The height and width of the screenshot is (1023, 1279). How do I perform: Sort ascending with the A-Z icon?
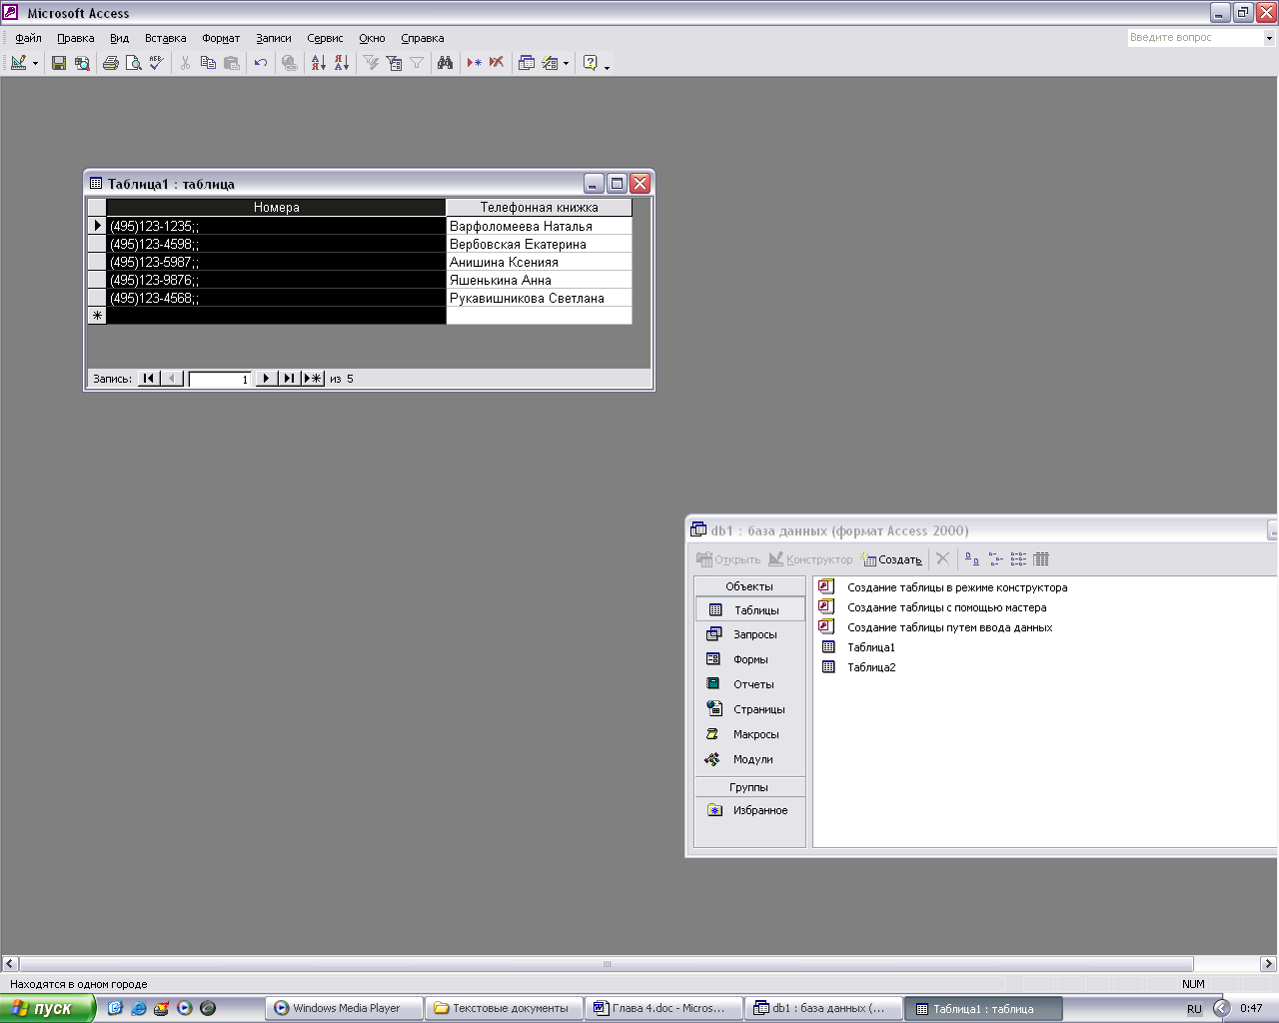(319, 63)
